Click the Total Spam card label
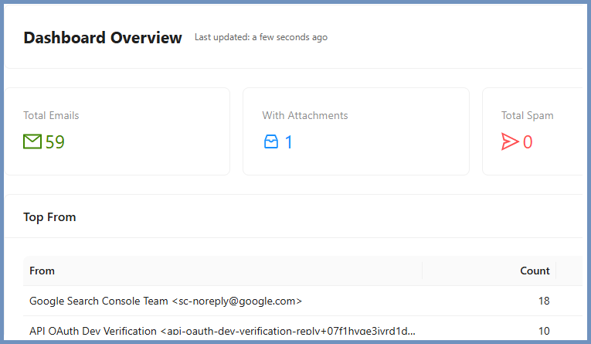 [x=527, y=115]
